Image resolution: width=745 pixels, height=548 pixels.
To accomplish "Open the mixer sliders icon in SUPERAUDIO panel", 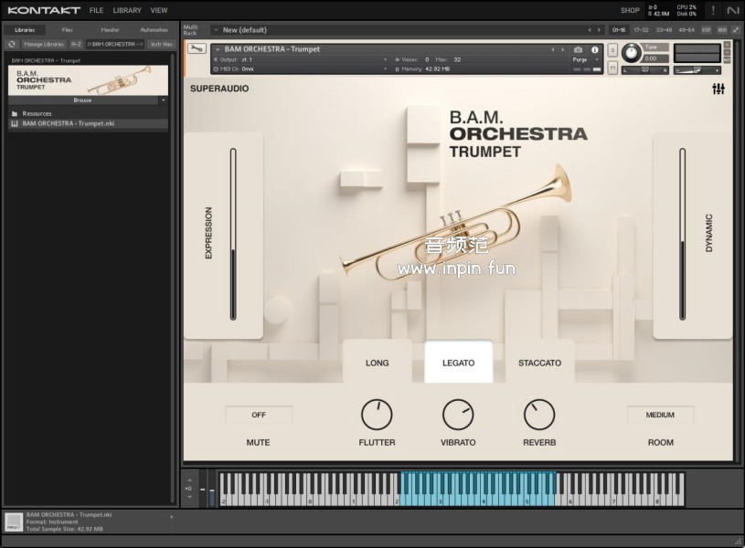I will pos(718,89).
